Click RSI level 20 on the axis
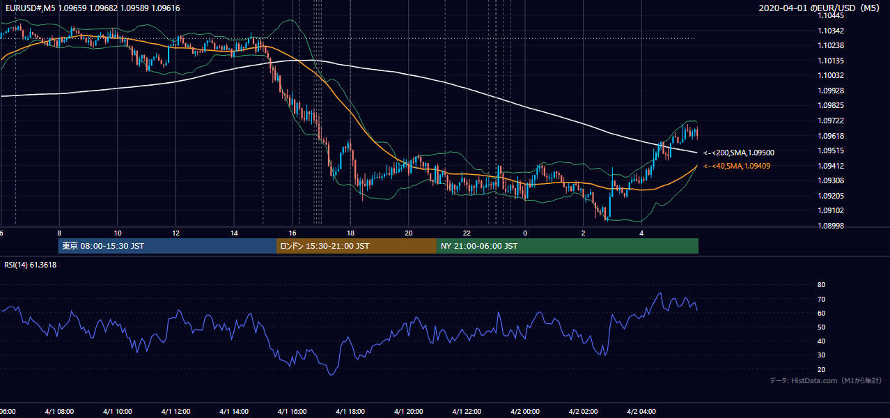Screen dimensions: 890x418 point(821,369)
